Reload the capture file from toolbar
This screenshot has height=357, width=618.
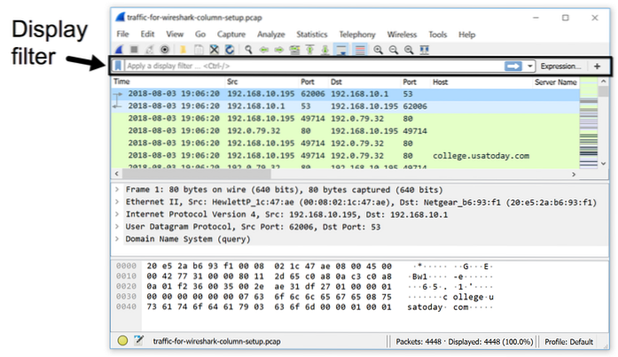coord(231,50)
